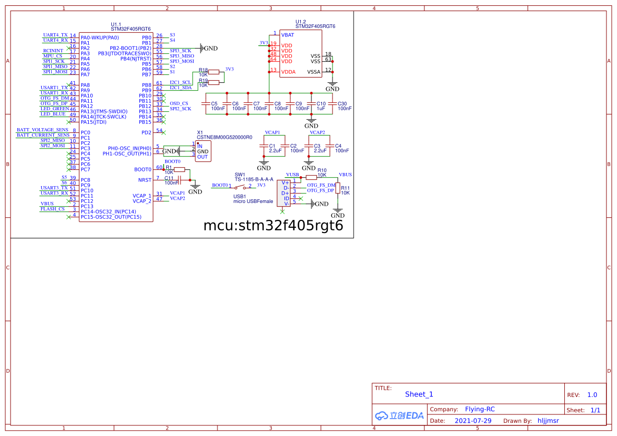Click the mcu:stm32f405rgt6 text annotation

pyautogui.click(x=273, y=226)
